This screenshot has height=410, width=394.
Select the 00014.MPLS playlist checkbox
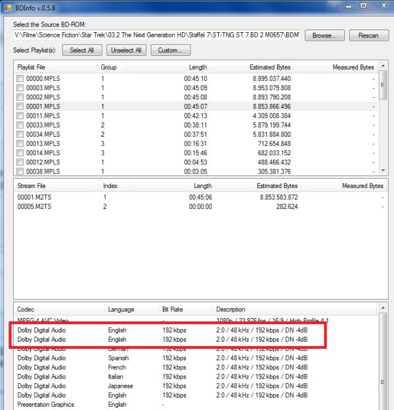[x=21, y=152]
